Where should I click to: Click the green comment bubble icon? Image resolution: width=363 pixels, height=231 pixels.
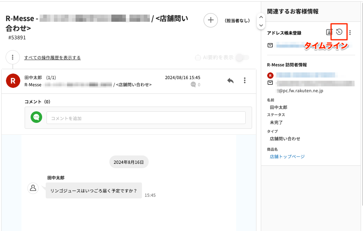click(x=37, y=117)
